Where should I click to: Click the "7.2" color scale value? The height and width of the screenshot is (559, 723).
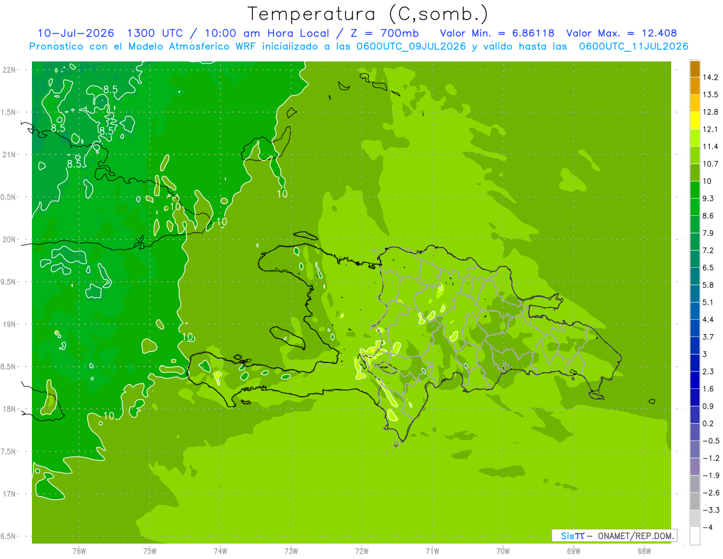709,250
